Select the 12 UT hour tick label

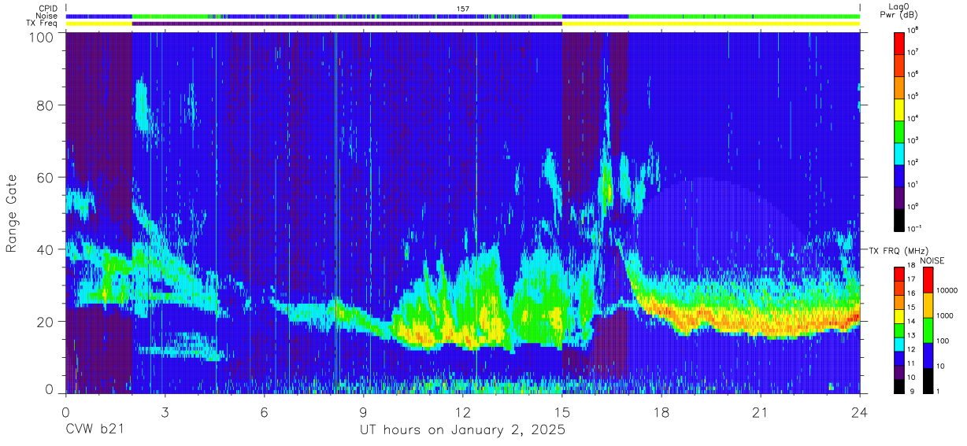pyautogui.click(x=462, y=412)
